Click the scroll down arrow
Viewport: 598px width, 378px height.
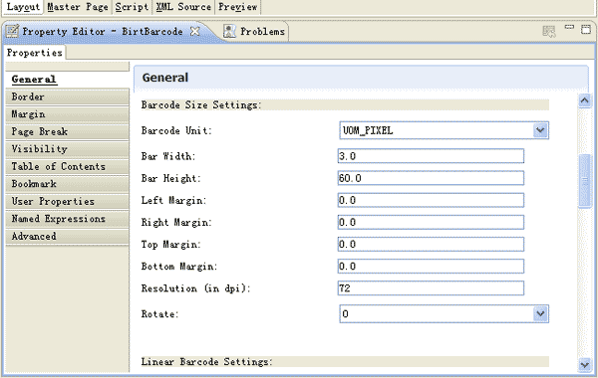585,365
